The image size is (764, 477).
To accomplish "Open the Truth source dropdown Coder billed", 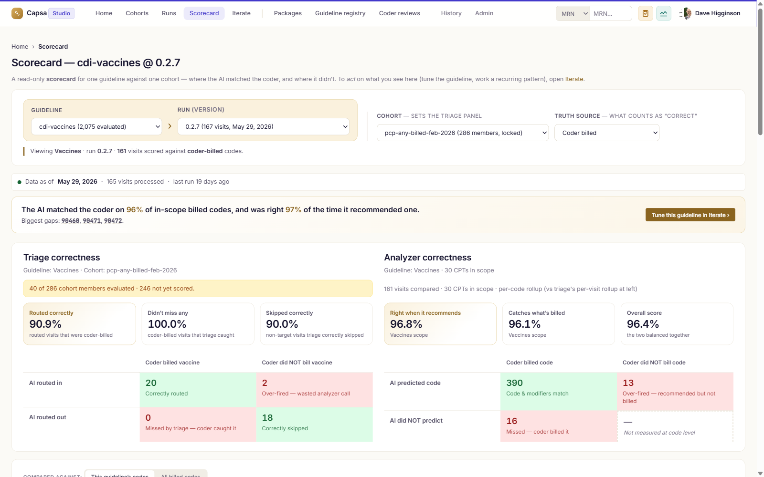I will pos(607,133).
